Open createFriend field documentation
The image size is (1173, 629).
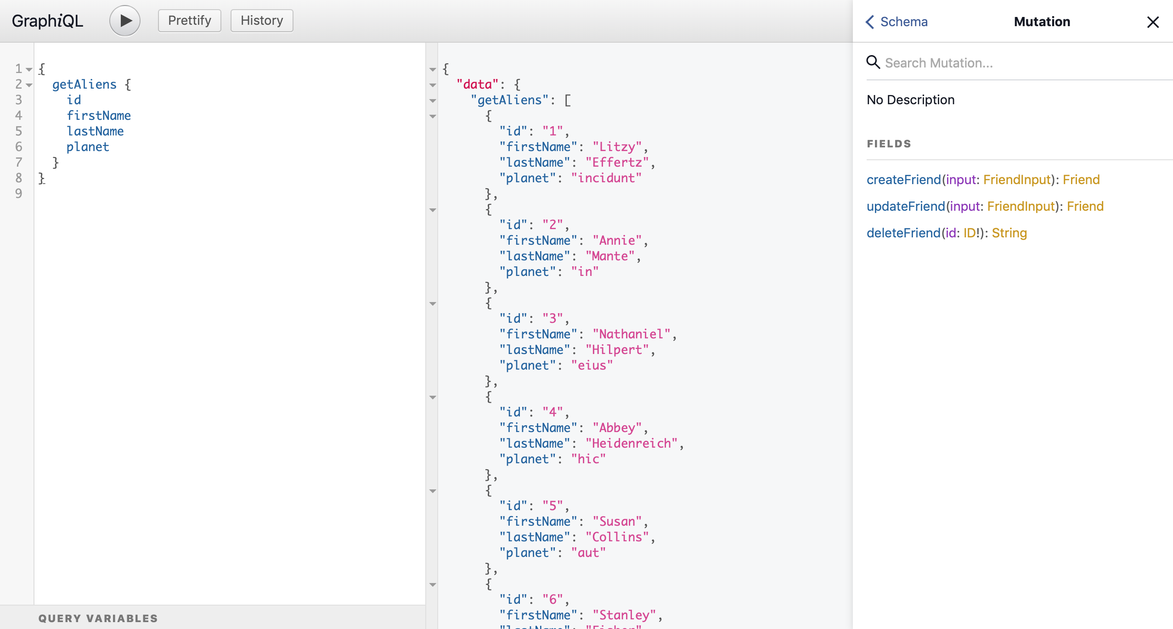coord(903,180)
